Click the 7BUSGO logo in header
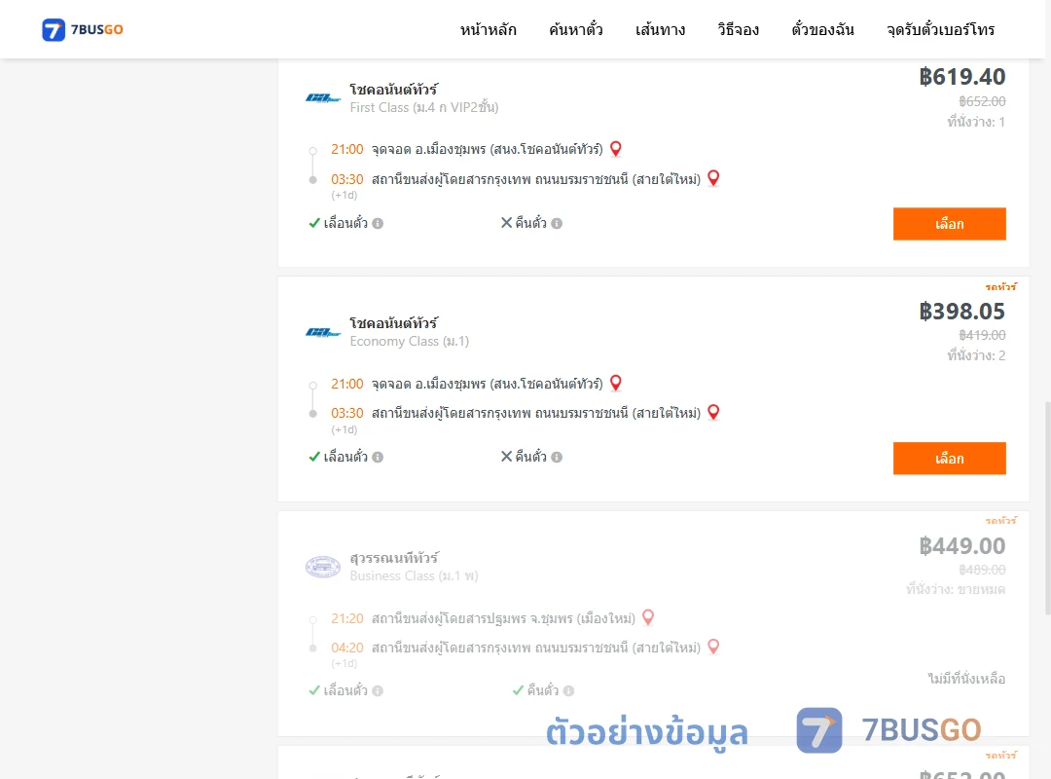Viewport: 1051px width, 779px height. pos(83,29)
